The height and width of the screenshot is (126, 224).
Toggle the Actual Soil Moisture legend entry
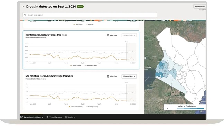coord(76,107)
